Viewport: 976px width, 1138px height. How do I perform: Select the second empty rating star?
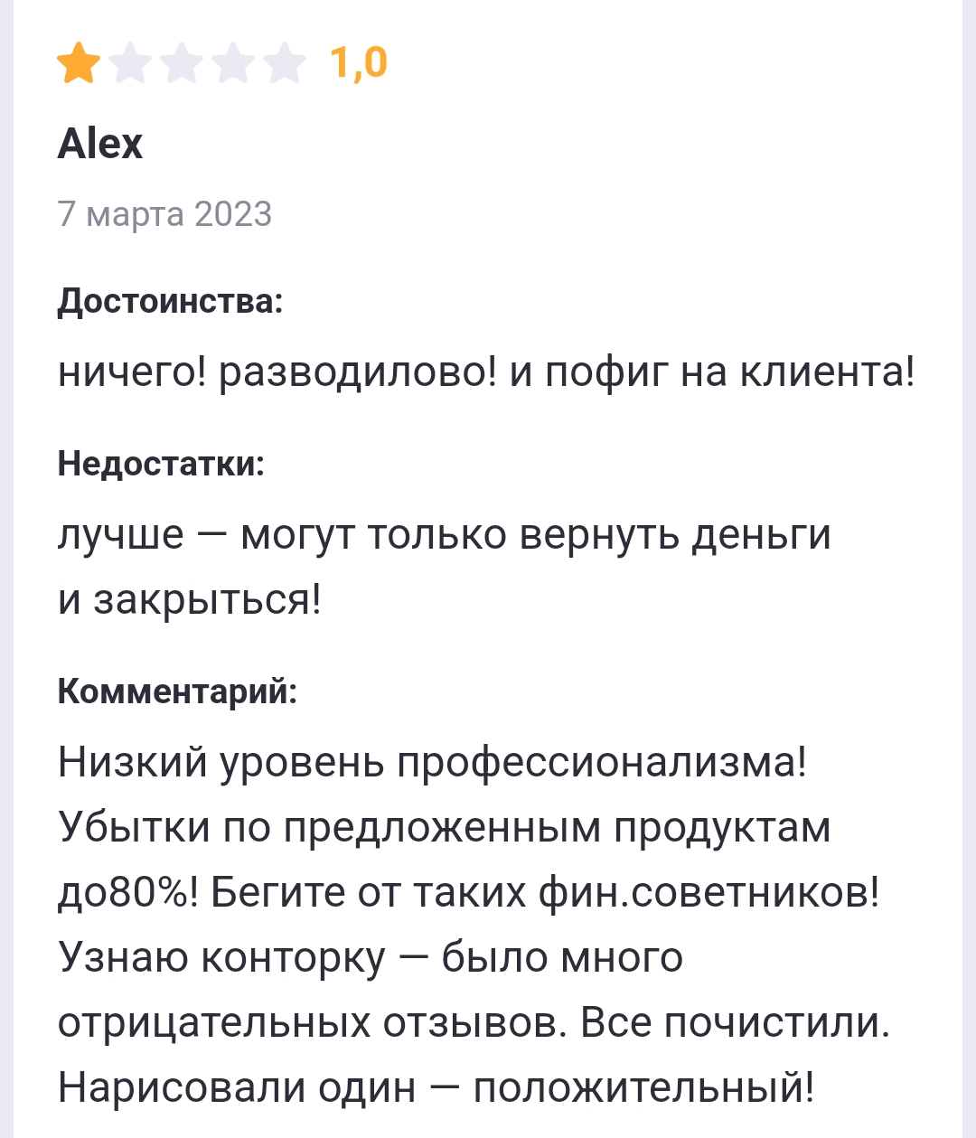pyautogui.click(x=131, y=62)
